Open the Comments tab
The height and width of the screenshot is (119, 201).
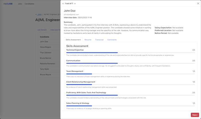(x=112, y=40)
